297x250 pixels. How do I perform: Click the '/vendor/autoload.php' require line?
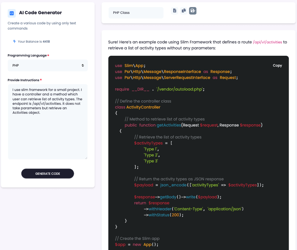click(160, 89)
